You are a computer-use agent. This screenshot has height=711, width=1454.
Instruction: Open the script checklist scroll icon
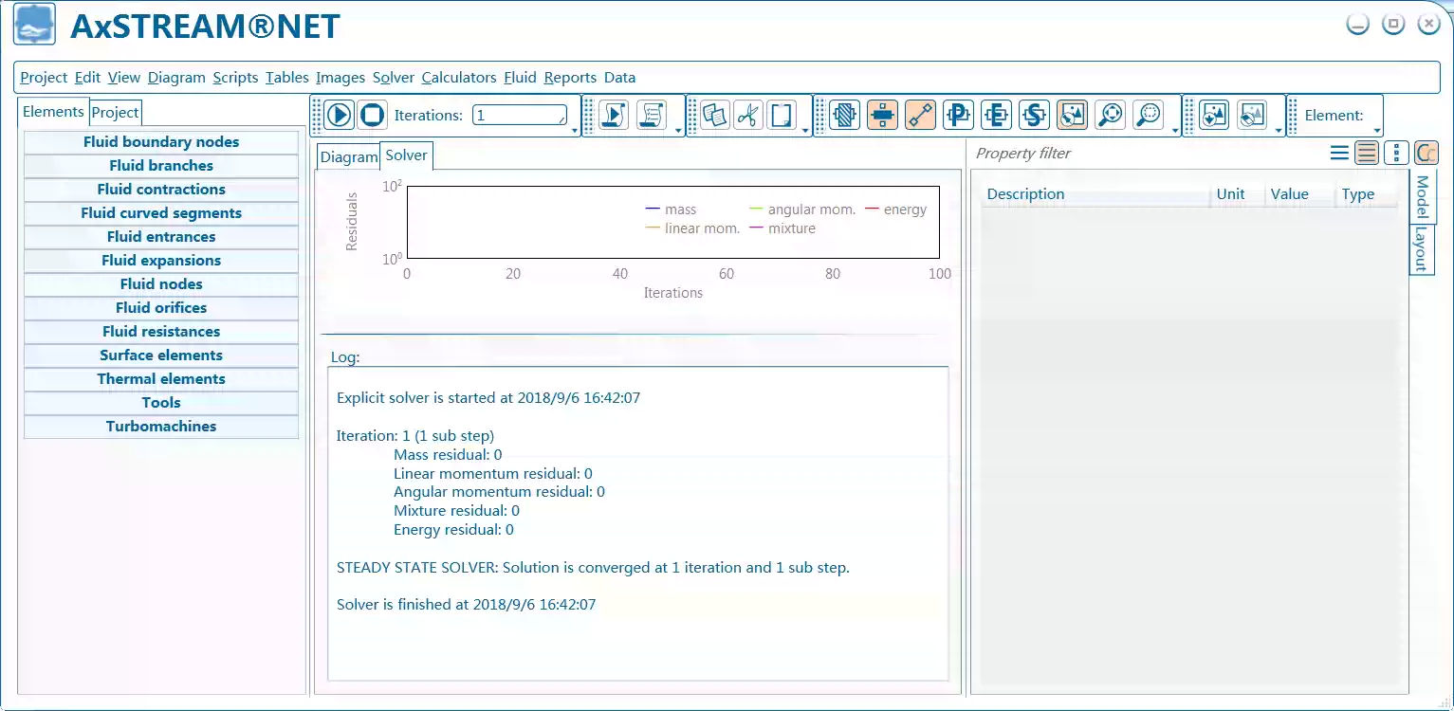click(652, 116)
